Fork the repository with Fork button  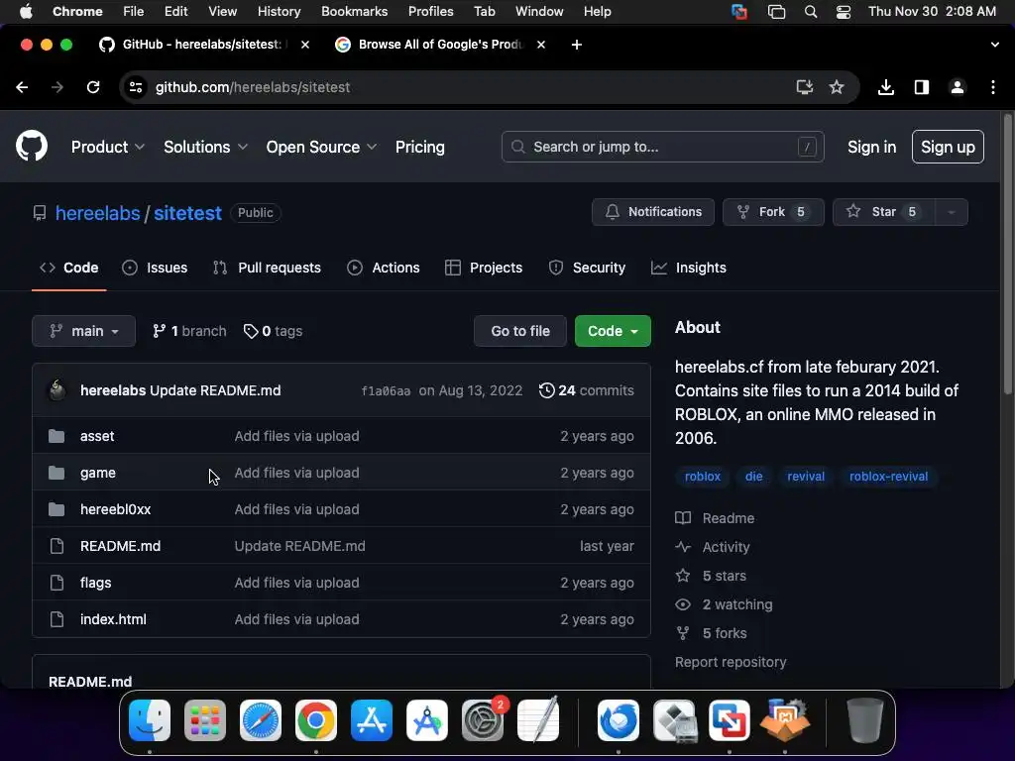(773, 212)
